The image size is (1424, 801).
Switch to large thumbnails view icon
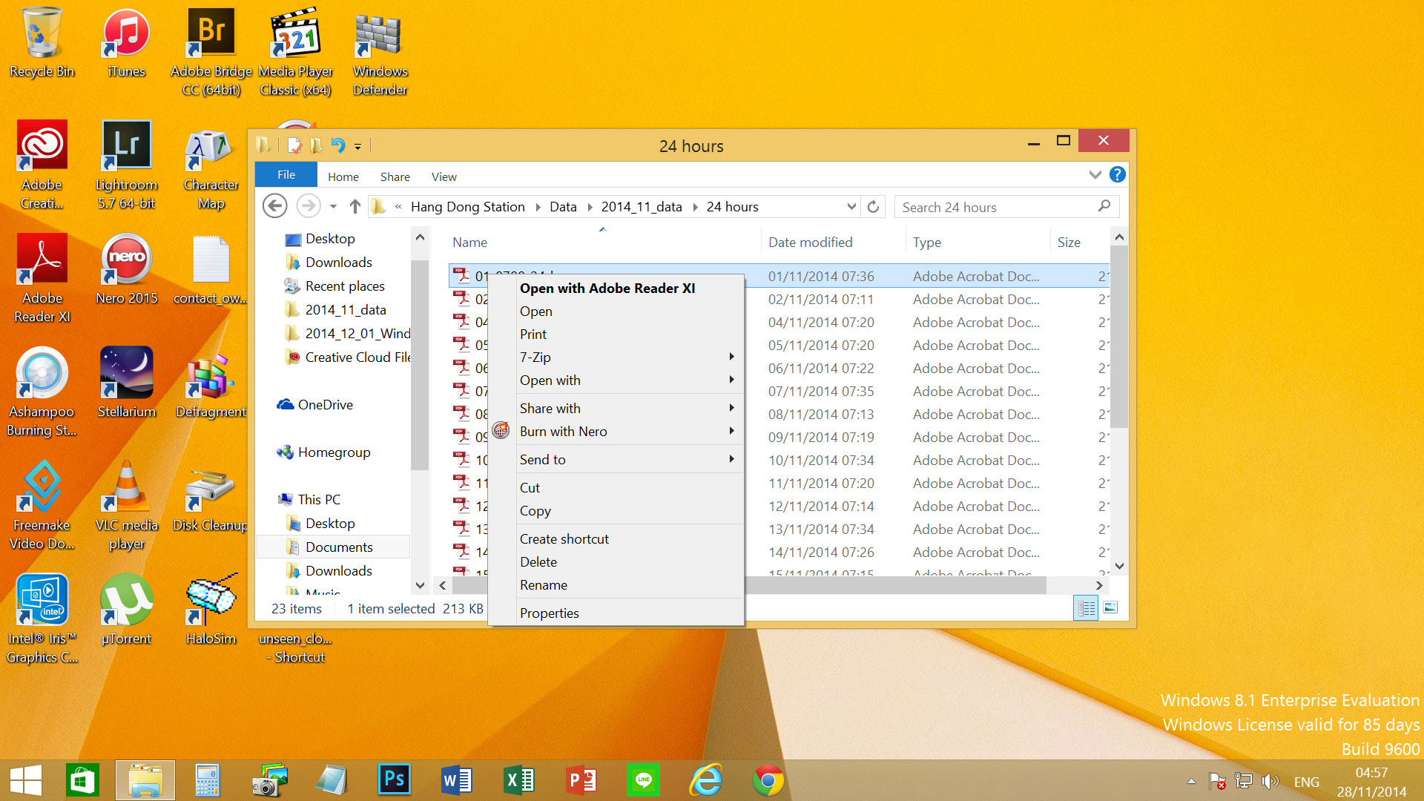(x=1110, y=608)
